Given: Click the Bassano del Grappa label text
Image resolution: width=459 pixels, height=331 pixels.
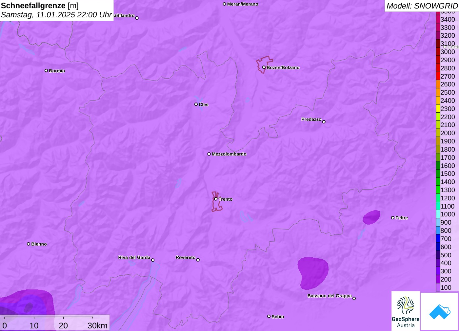Looking at the screenshot, I should [329, 296].
